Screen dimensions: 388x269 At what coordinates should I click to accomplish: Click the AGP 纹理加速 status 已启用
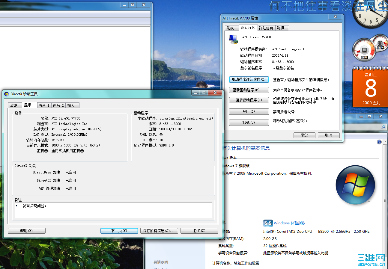(x=70, y=188)
